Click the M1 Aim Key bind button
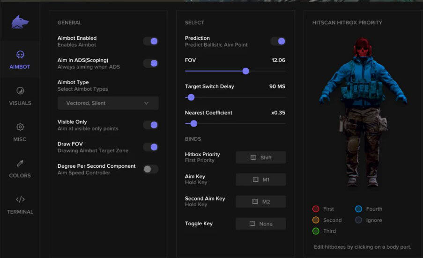Screen dimensions: 423x258 (x=261, y=180)
